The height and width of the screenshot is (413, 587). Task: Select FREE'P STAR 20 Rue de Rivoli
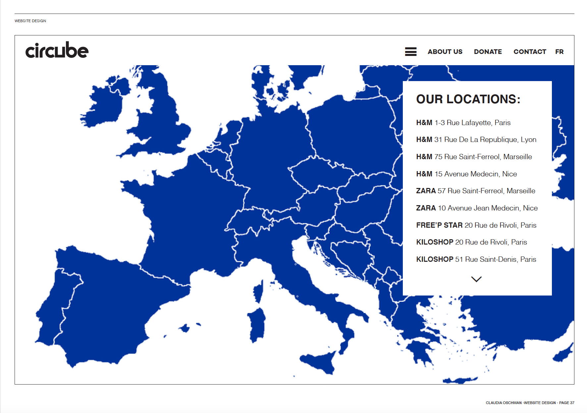(476, 225)
